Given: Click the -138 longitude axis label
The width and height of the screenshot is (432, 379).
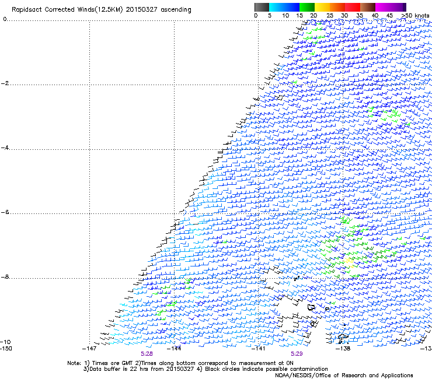Looking at the screenshot, I should pos(343,349).
